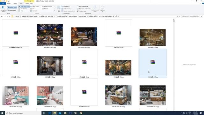The height and width of the screenshot is (115, 204).
Task: Select the View ribbon tab
Action: pyautogui.click(x=21, y=4)
